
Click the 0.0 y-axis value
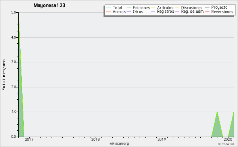[13, 137]
